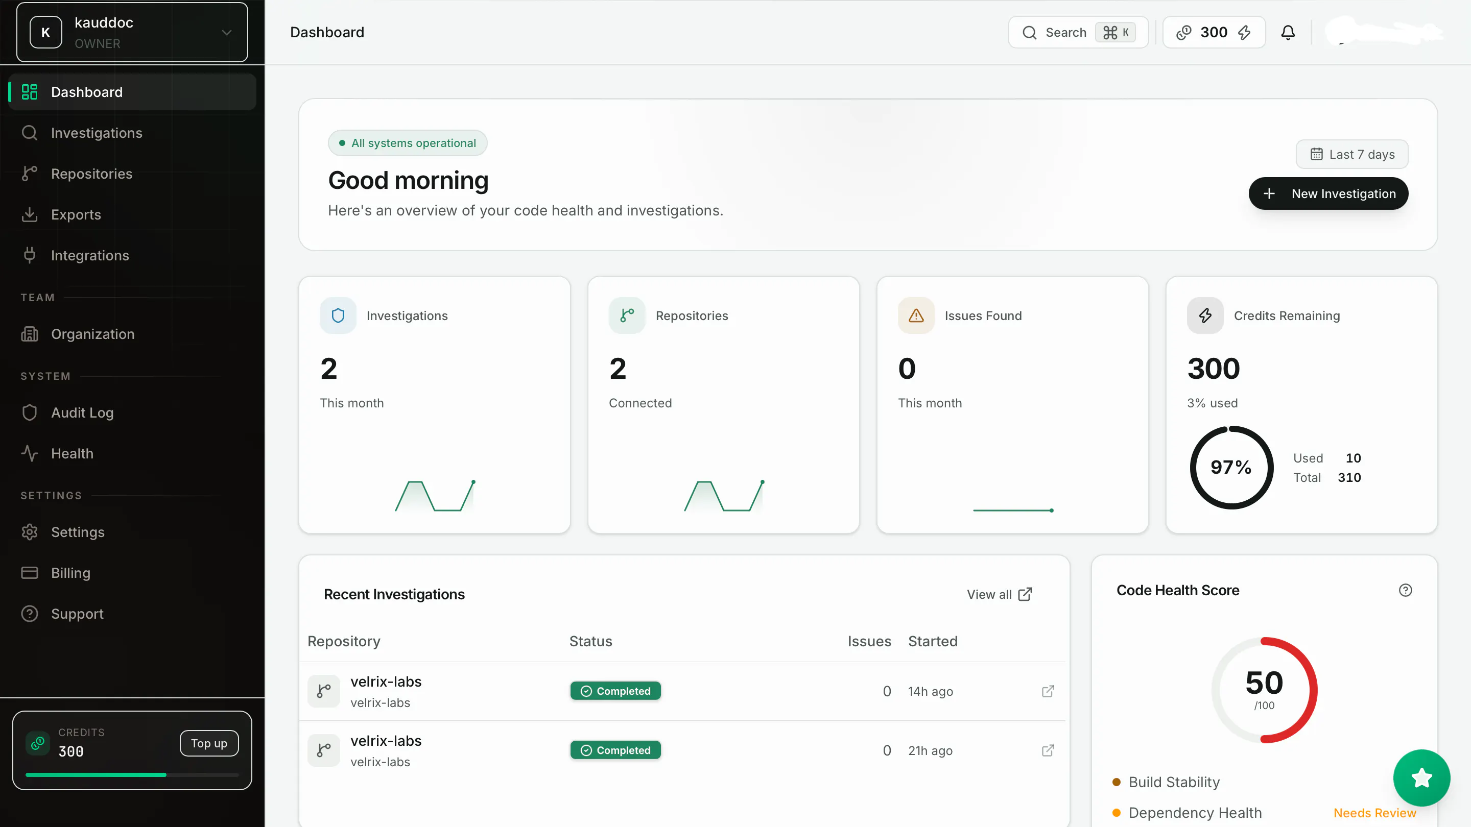Click Completed badge on the 21h ago row

pos(615,750)
